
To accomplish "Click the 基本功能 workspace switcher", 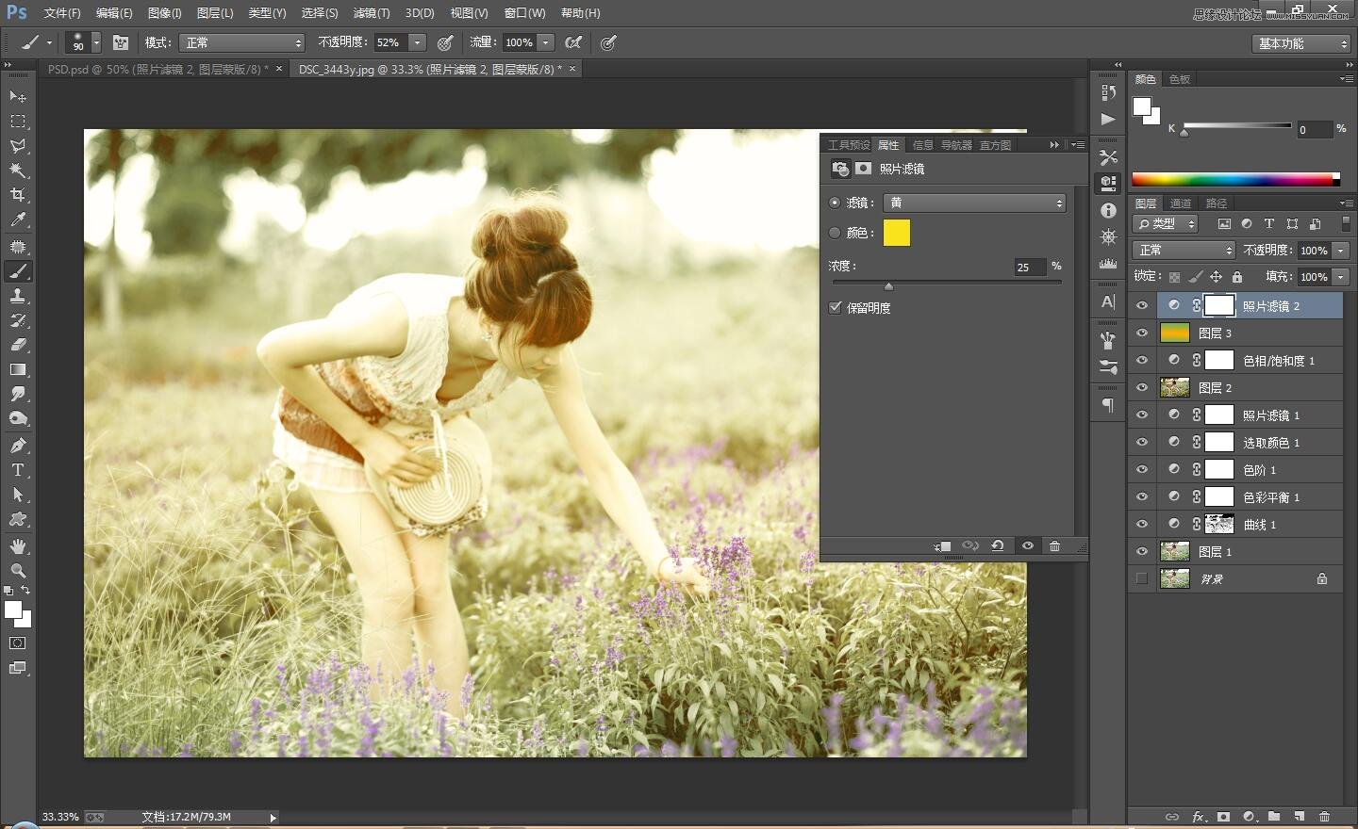I will [1300, 42].
